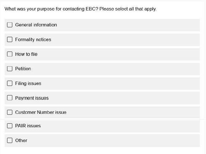Image resolution: width=206 pixels, height=154 pixels.
Task: Check the Other option box
Action: click(x=10, y=141)
